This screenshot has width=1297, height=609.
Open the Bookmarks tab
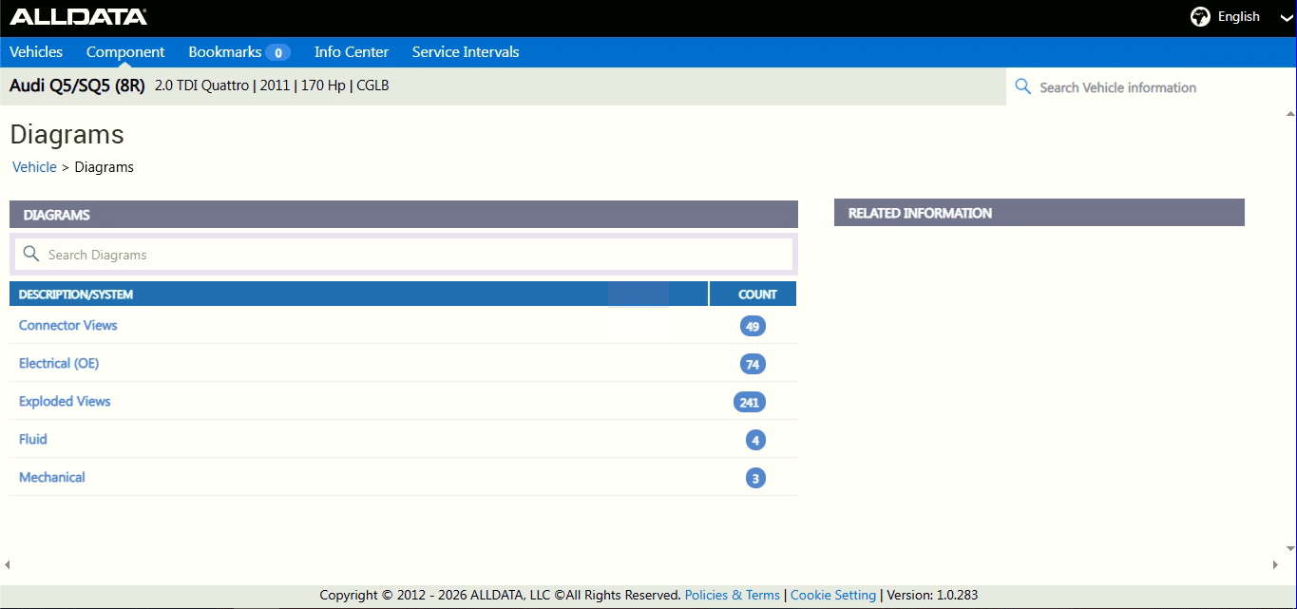pos(225,52)
